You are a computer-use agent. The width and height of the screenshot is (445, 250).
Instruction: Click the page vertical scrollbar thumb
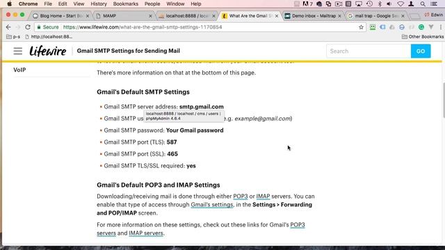point(444,100)
